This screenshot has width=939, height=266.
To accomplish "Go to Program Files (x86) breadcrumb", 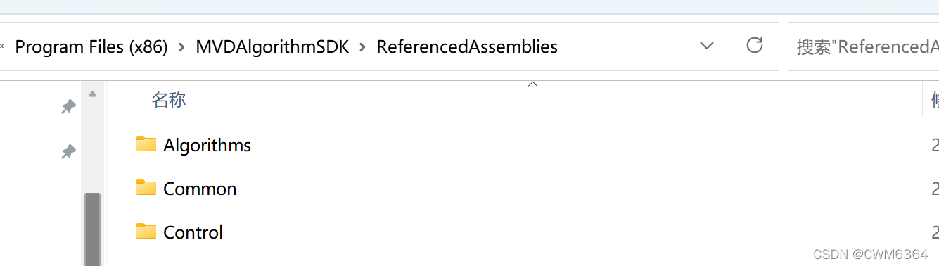I will click(x=91, y=47).
